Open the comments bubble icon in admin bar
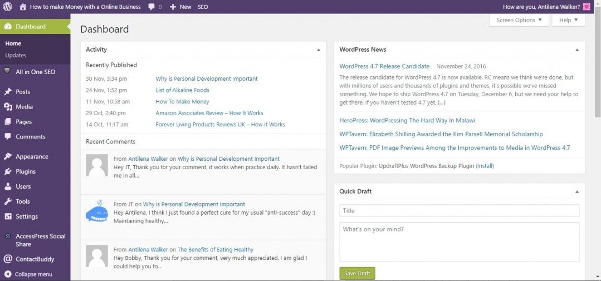Screen dimensions: 601x281 pos(152,7)
